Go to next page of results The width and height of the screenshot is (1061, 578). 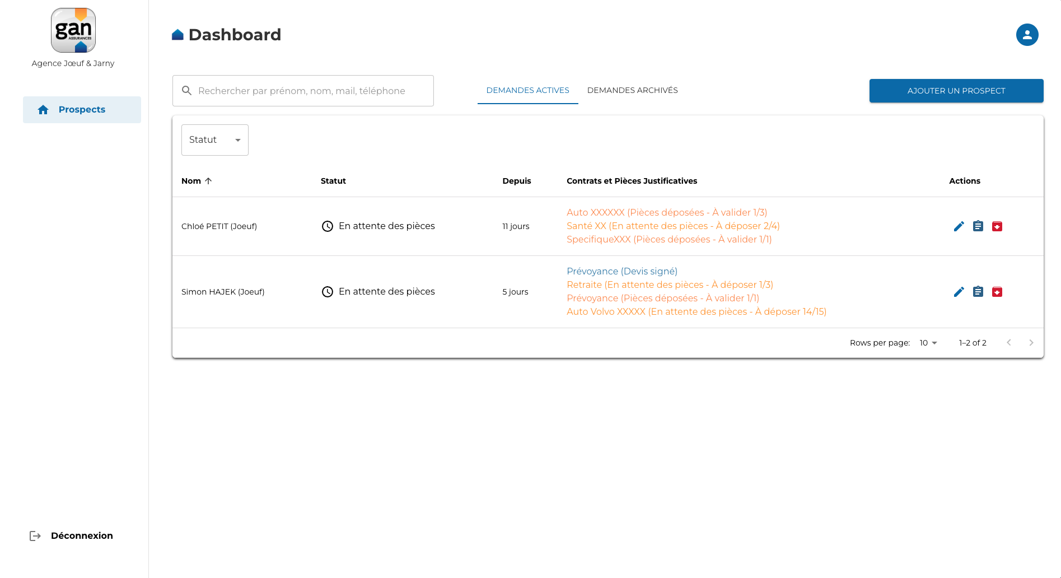(1031, 343)
